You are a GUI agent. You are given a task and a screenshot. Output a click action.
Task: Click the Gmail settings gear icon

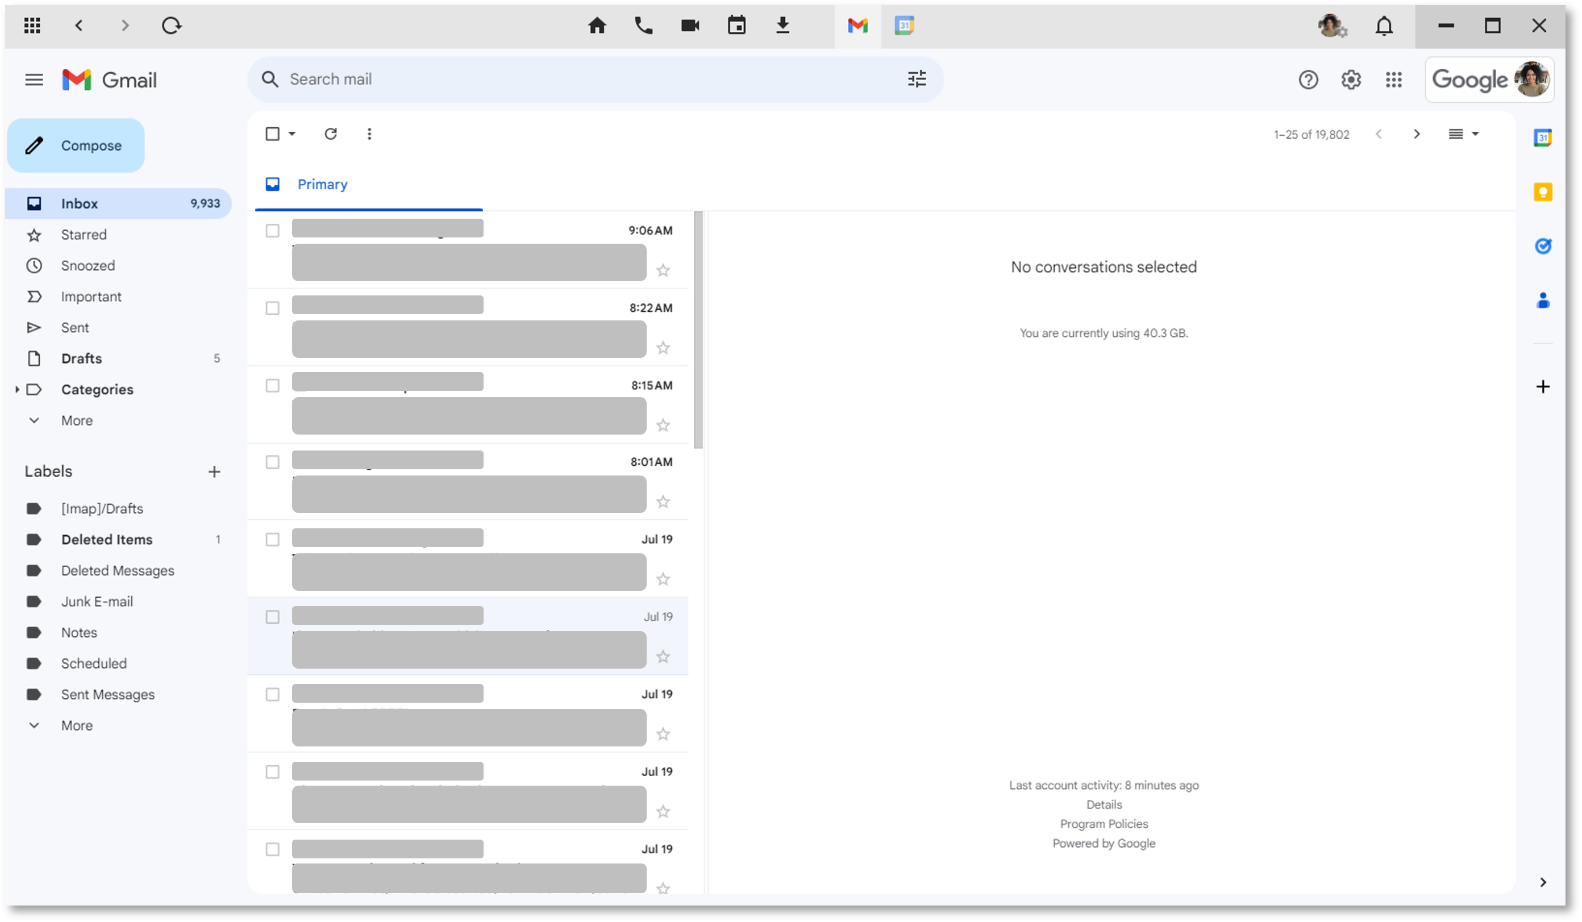(x=1351, y=80)
